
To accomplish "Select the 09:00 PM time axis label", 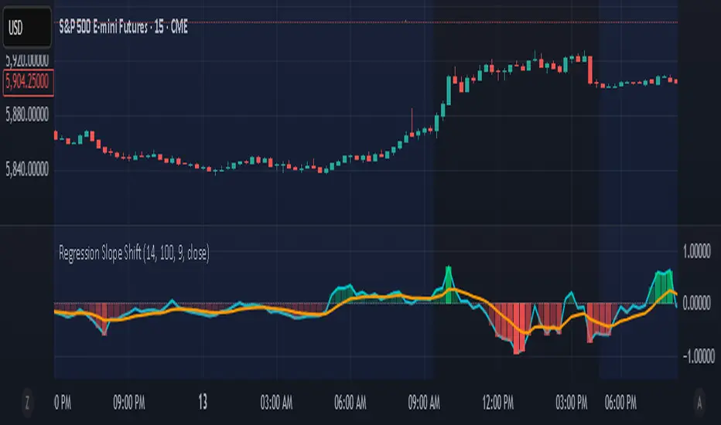I will click(129, 402).
